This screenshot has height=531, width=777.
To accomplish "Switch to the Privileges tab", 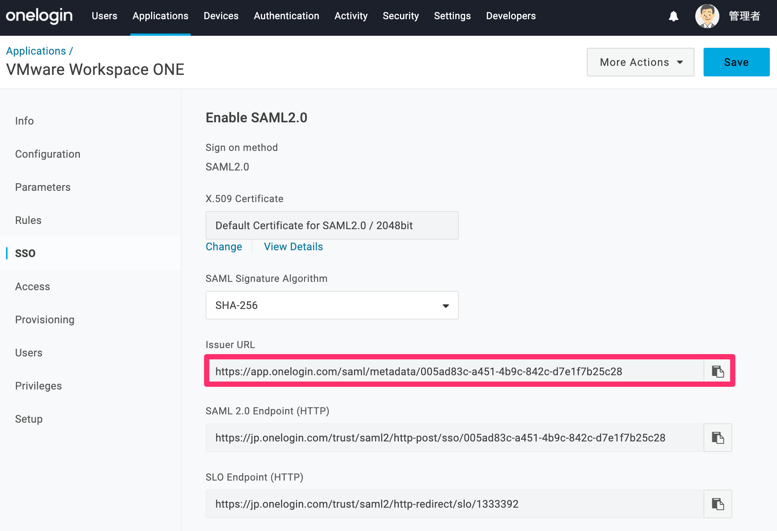I will (38, 386).
